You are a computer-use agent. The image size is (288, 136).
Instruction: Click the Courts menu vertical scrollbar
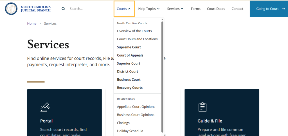[x=162, y=76]
